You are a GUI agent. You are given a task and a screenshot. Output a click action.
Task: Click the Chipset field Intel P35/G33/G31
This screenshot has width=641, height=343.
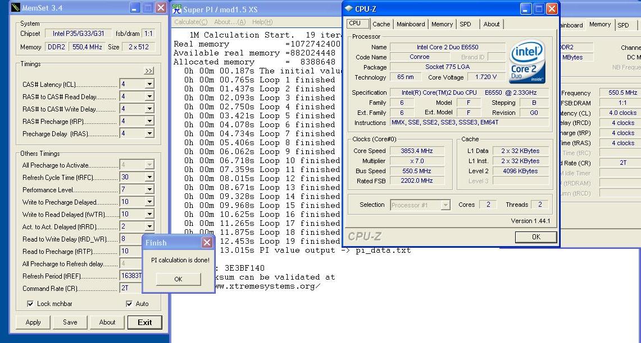click(78, 34)
